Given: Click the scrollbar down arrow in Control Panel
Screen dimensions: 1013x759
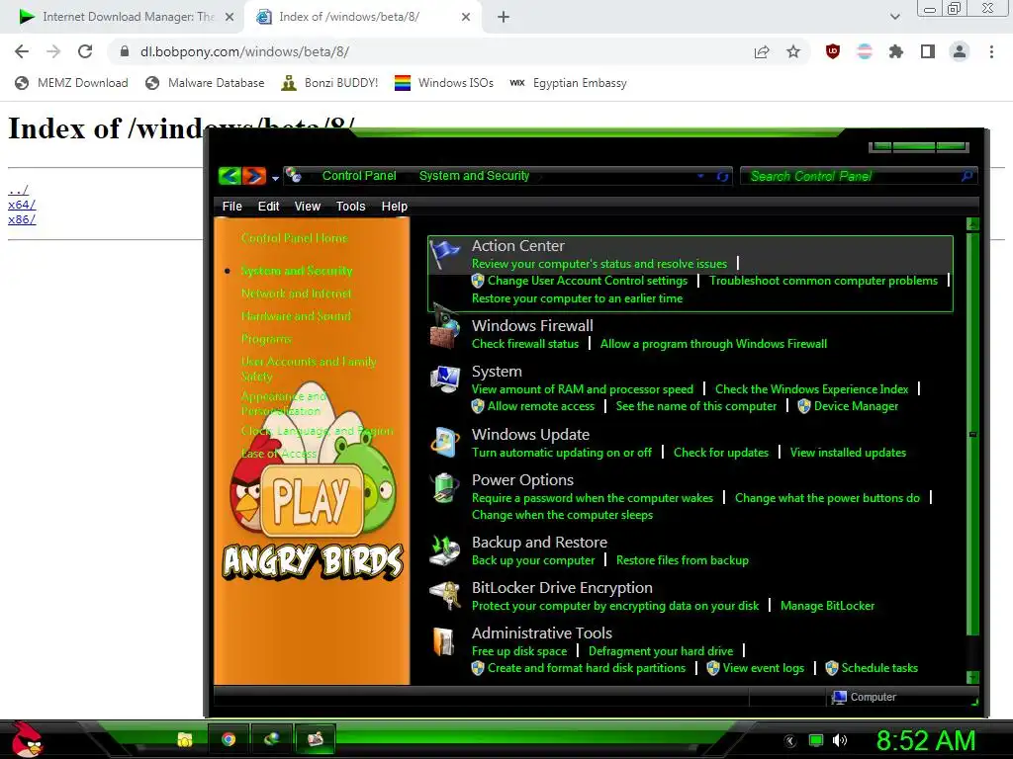Looking at the screenshot, I should pyautogui.click(x=972, y=677).
